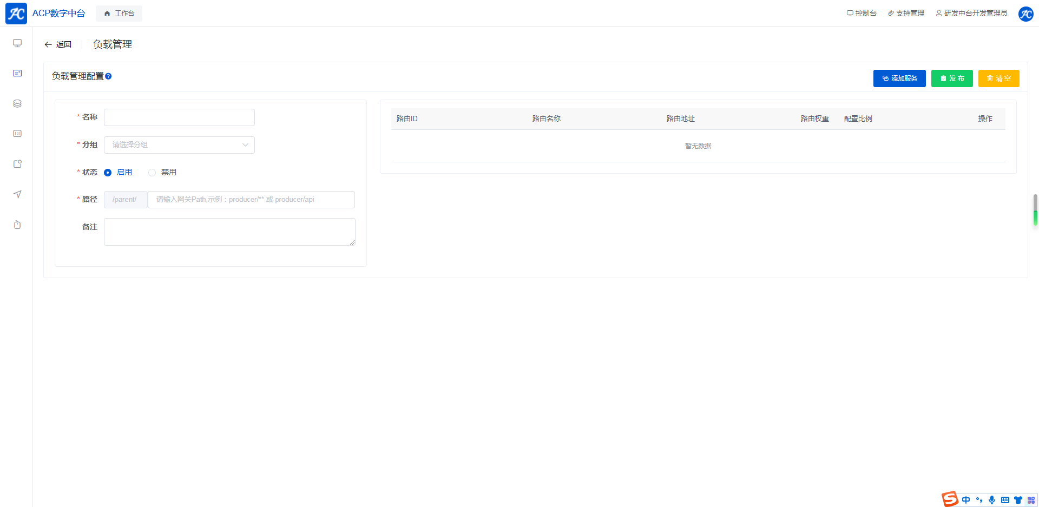Open the 请选择分组 dropdown
This screenshot has width=1039, height=507.
pos(179,145)
